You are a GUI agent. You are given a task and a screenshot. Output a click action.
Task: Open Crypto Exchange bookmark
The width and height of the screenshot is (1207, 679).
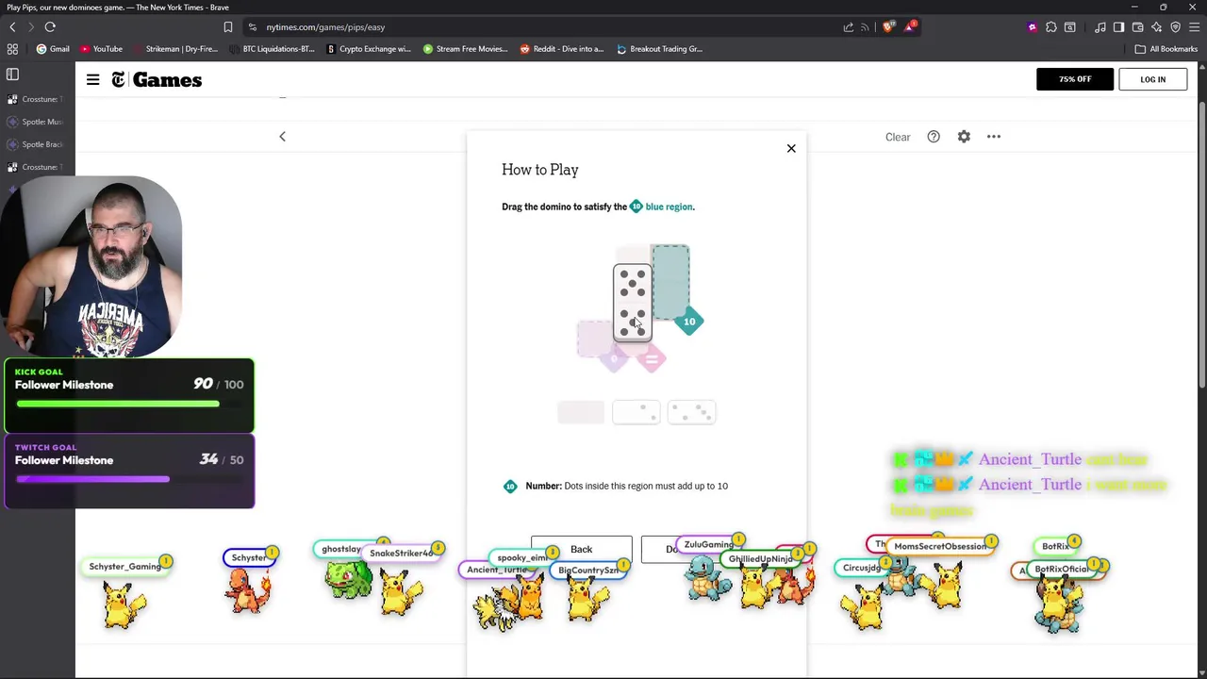coord(369,49)
